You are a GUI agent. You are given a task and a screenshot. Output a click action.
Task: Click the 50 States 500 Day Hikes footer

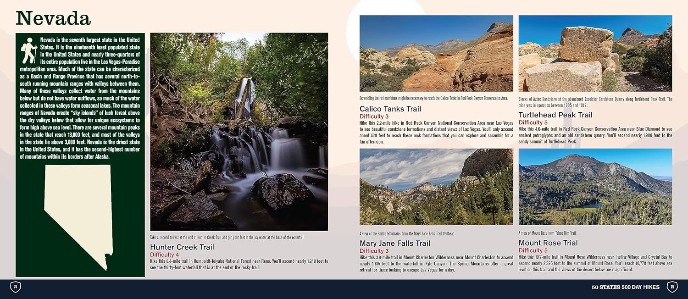[626, 287]
